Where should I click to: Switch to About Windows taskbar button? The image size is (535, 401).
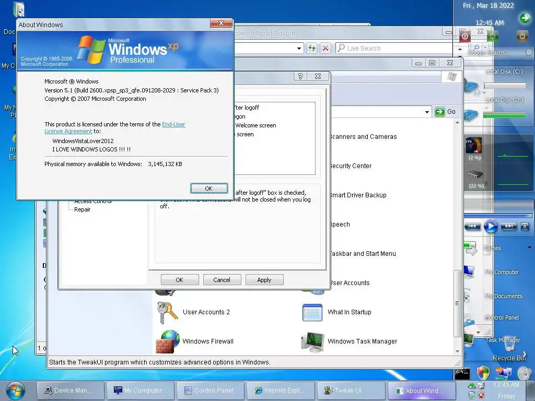click(x=422, y=391)
